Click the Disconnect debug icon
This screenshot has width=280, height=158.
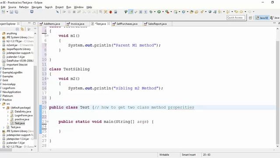click(79, 12)
